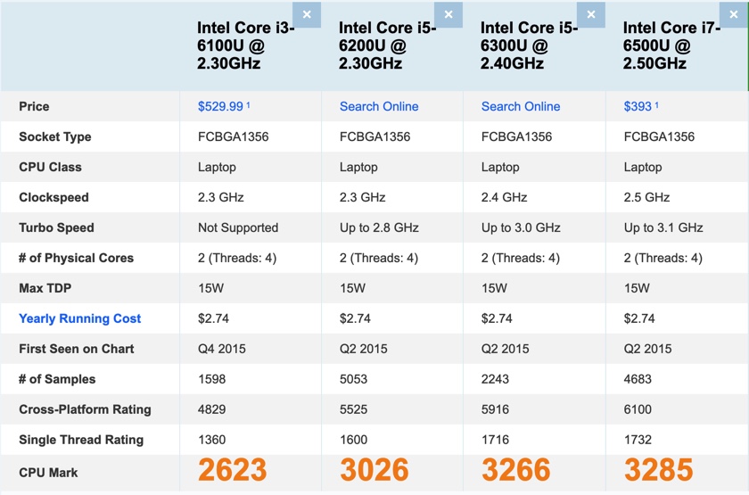Screen dimensions: 749x495
Task: Click the 3026 CPU Mark score
Action: coord(374,470)
